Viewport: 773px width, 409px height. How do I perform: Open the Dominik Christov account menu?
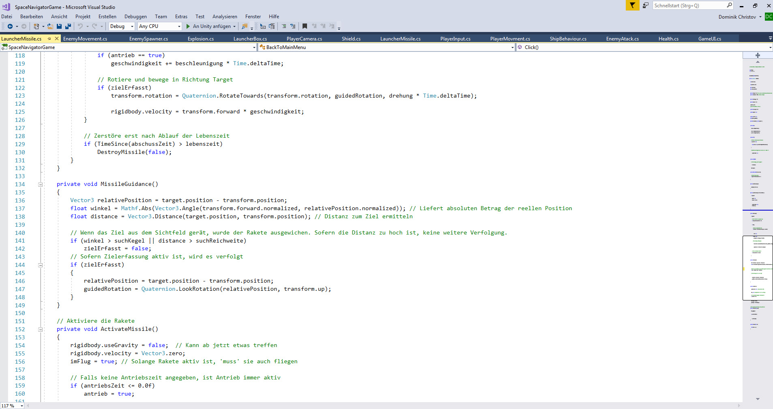[x=739, y=17]
